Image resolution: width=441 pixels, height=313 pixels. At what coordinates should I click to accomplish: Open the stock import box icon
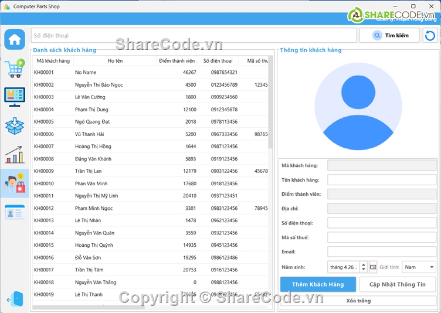point(15,126)
